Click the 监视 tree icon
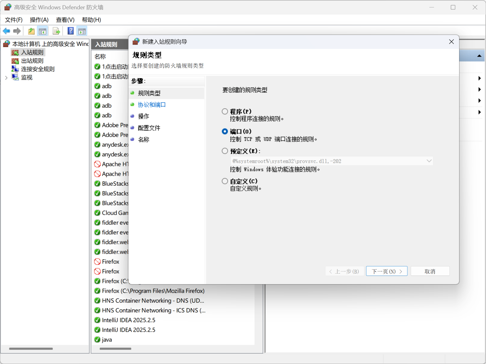Screen dimensions: 486x364 [x=15, y=77]
